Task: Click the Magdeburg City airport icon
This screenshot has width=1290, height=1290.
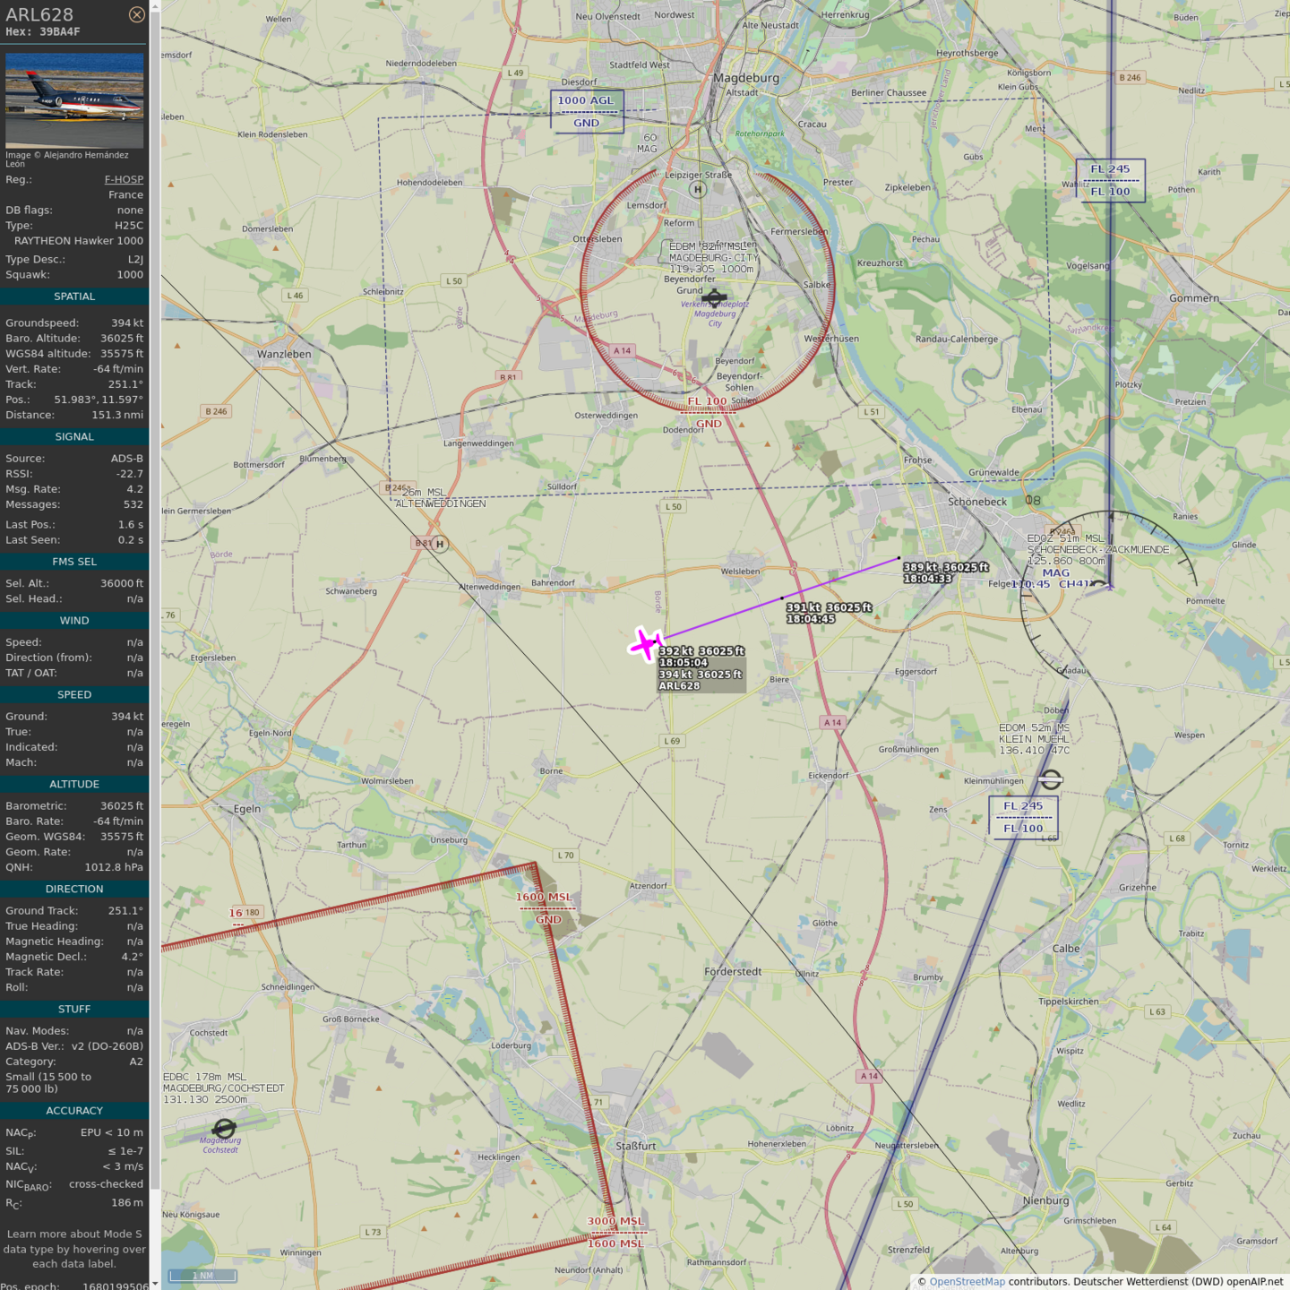Action: [714, 297]
